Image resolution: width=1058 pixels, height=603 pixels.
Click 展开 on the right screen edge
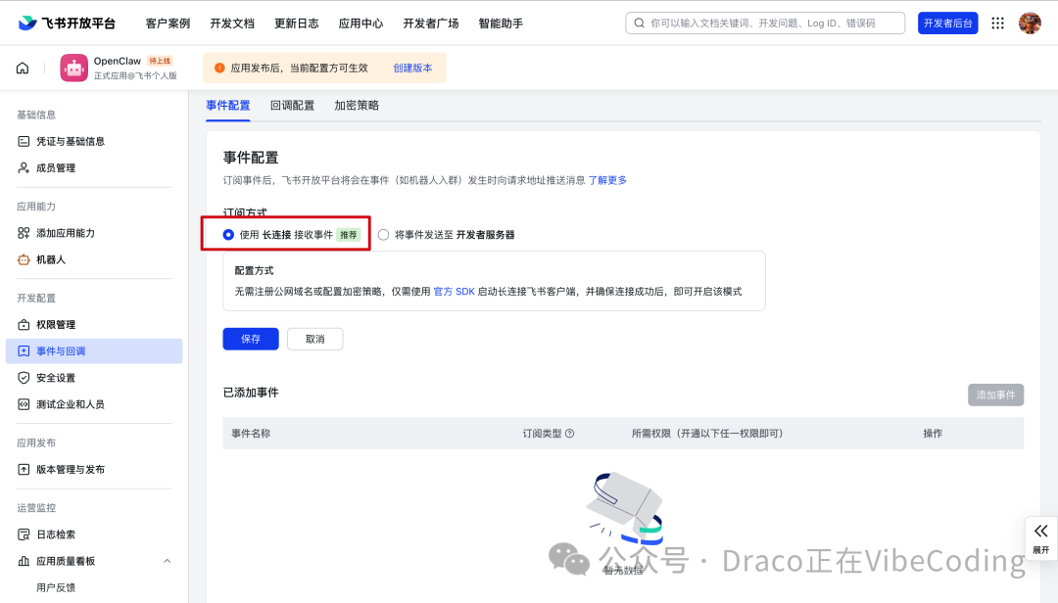coord(1040,538)
